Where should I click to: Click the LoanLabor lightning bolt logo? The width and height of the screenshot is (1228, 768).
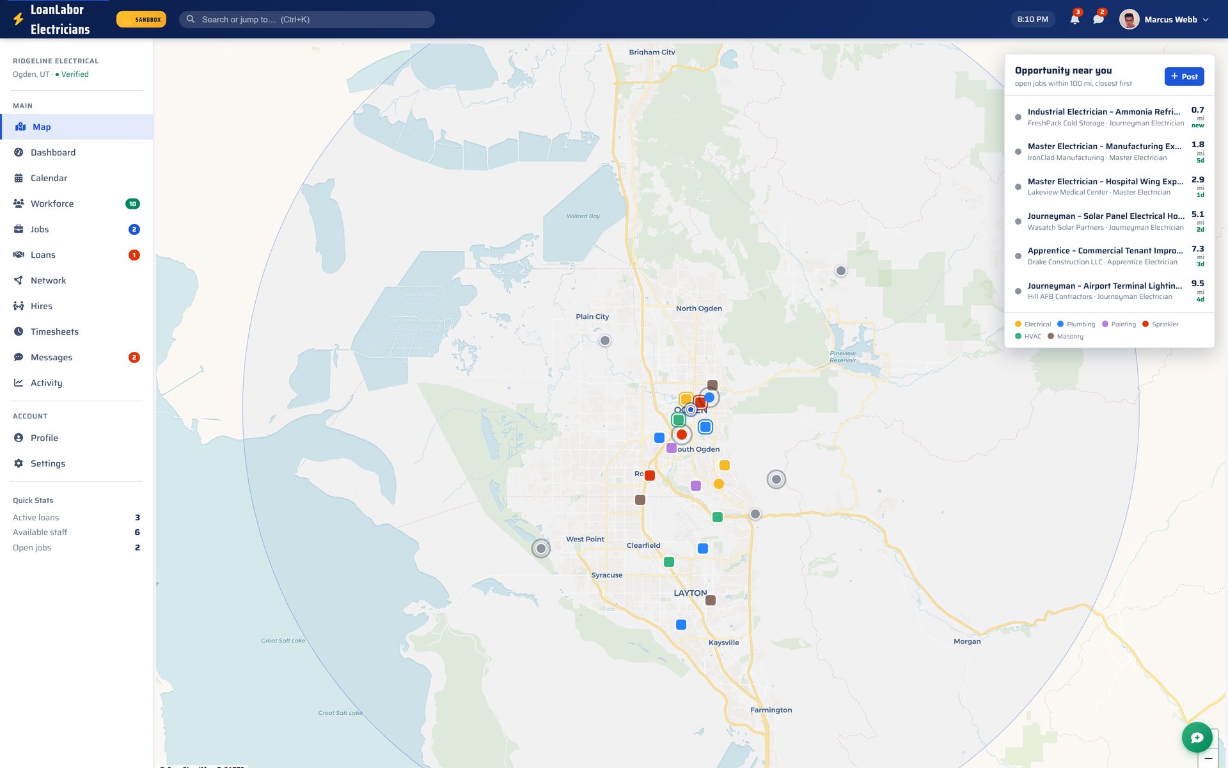19,20
